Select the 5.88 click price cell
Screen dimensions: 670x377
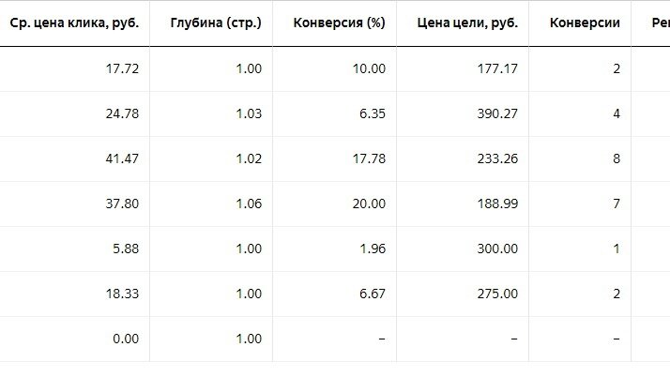126,249
